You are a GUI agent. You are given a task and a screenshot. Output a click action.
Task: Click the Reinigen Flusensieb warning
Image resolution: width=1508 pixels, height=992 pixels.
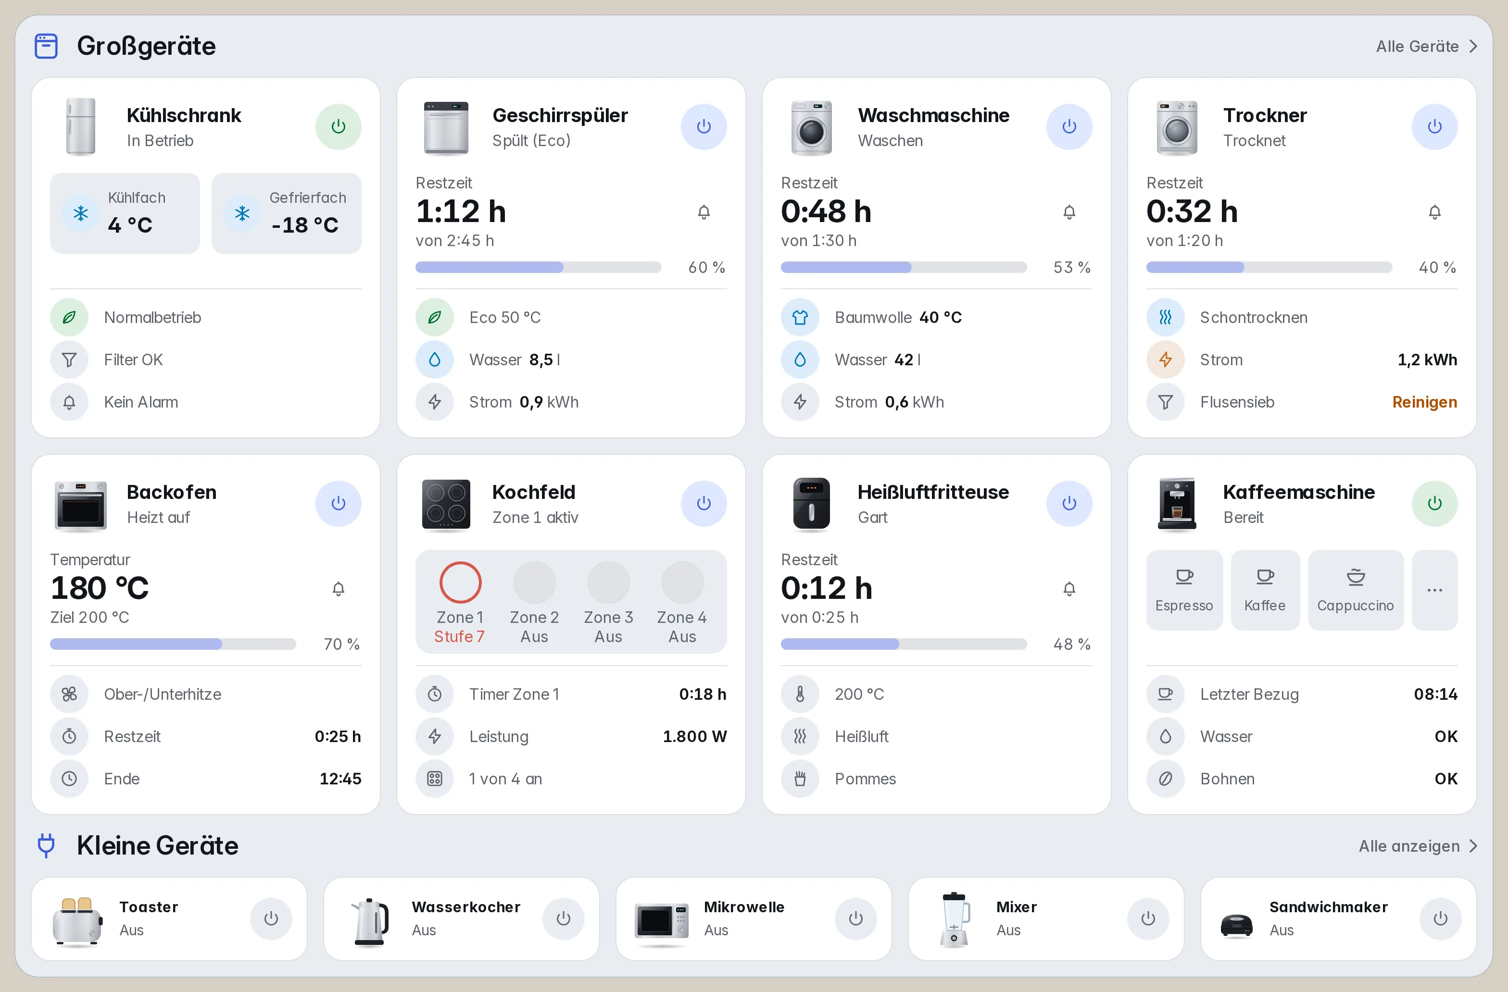click(x=1424, y=402)
